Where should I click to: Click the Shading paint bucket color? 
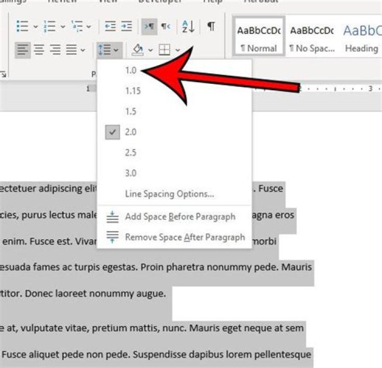138,50
